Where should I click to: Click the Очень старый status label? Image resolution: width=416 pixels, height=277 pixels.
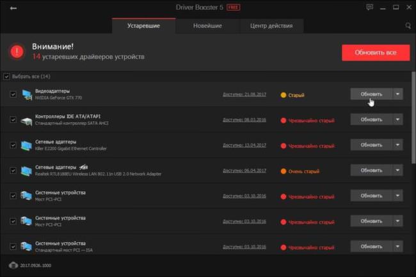(x=304, y=171)
